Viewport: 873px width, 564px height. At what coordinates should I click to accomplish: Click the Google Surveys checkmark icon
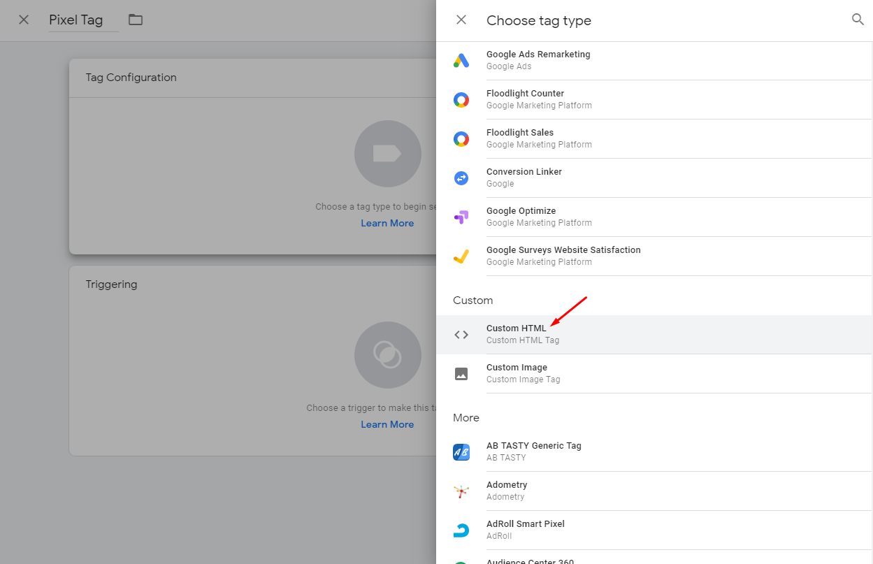coord(461,256)
